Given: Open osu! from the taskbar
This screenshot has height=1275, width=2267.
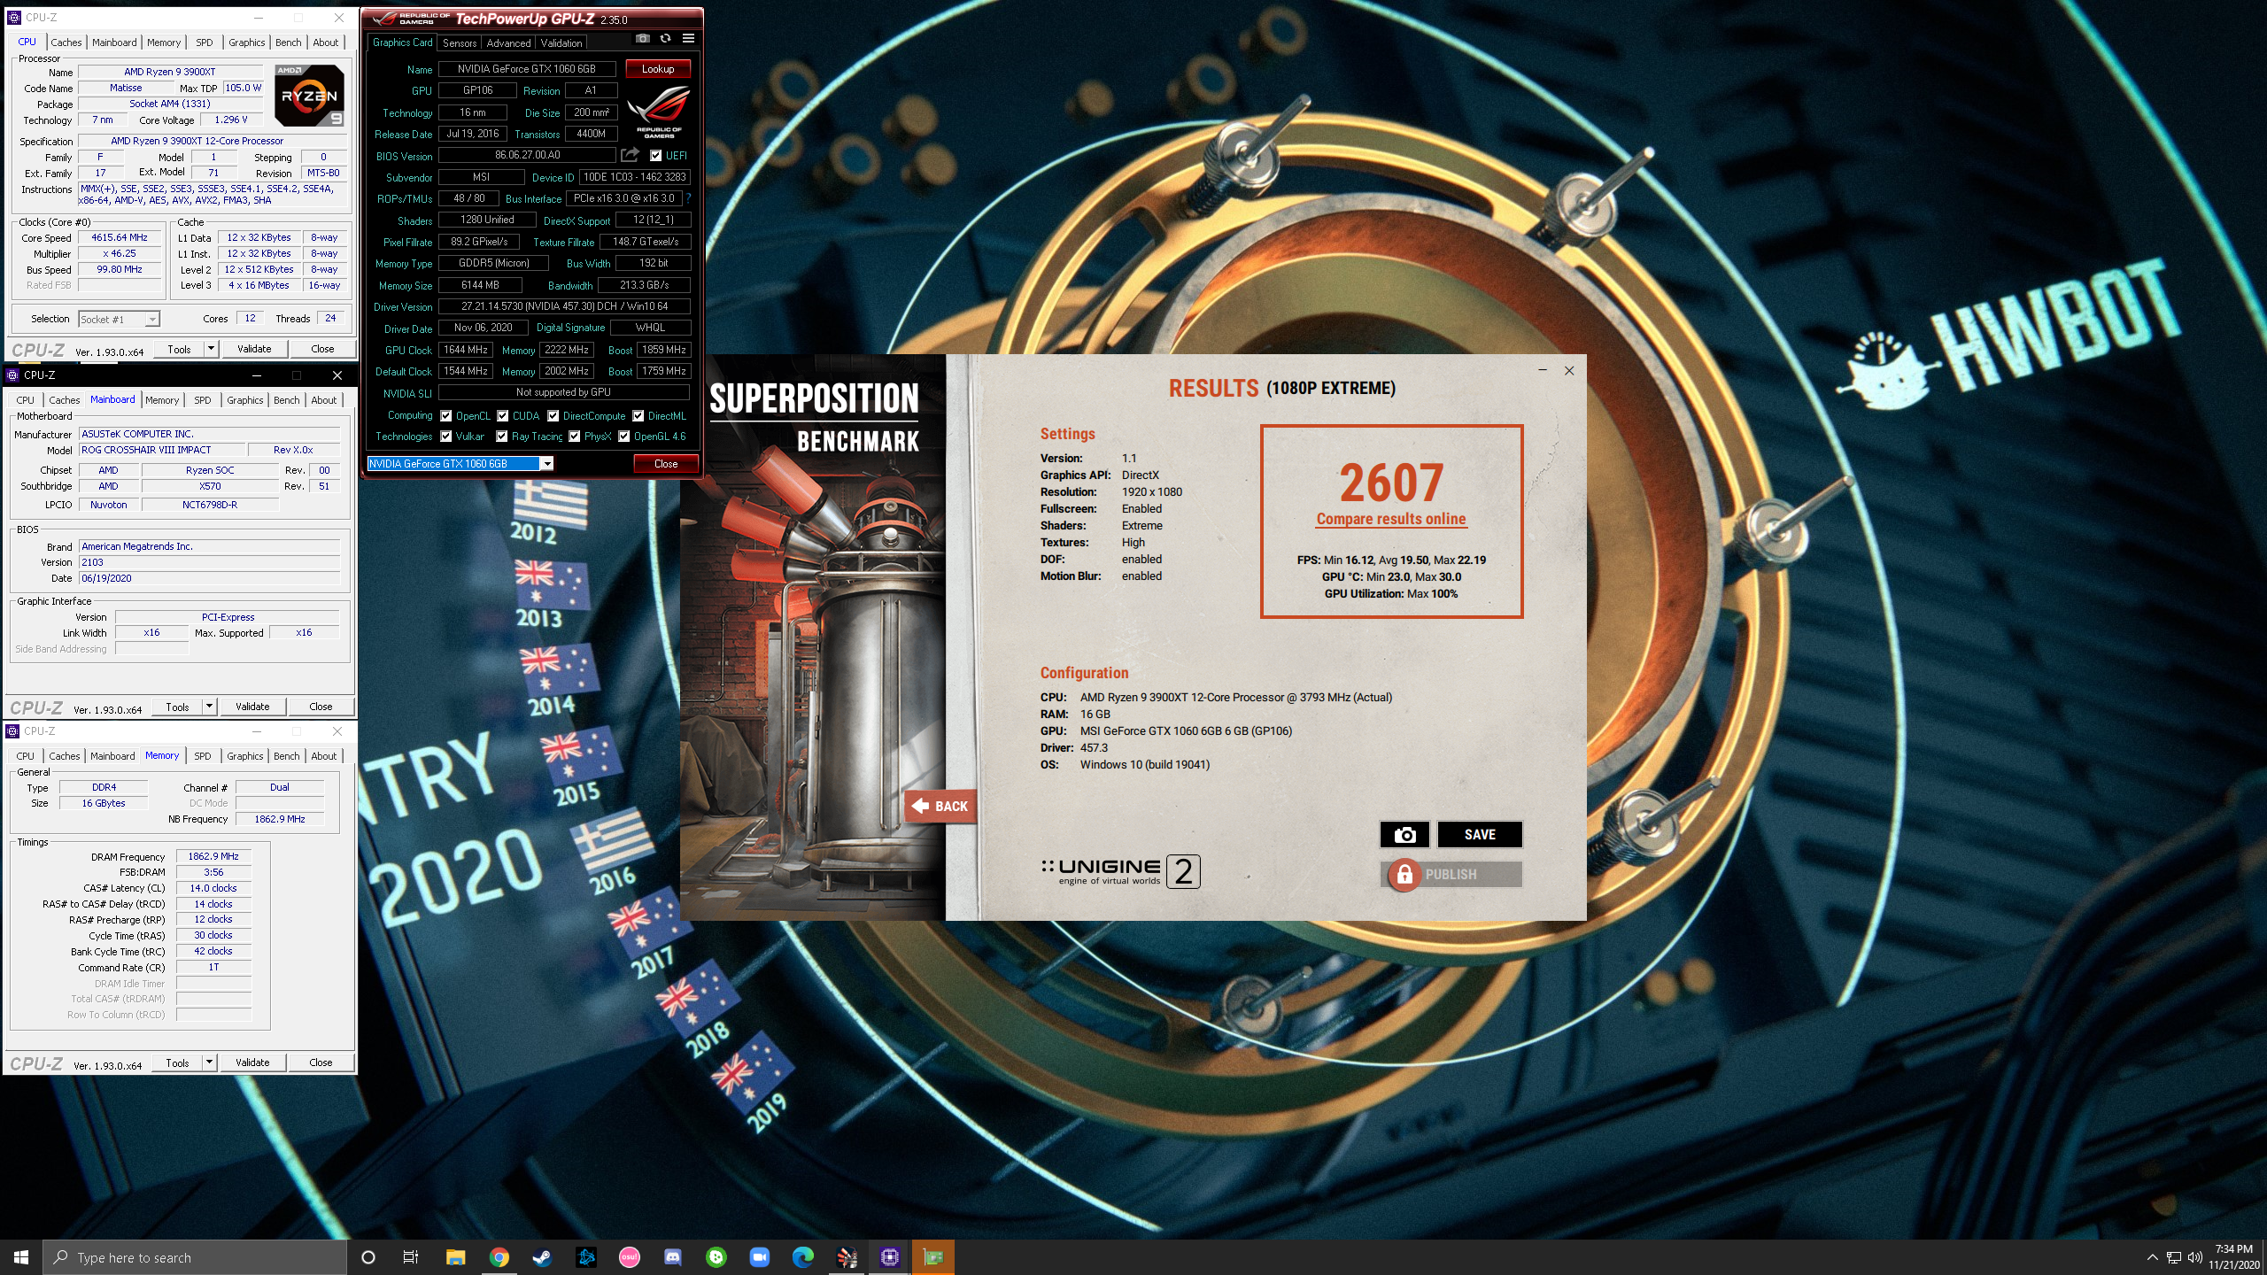Looking at the screenshot, I should click(630, 1257).
